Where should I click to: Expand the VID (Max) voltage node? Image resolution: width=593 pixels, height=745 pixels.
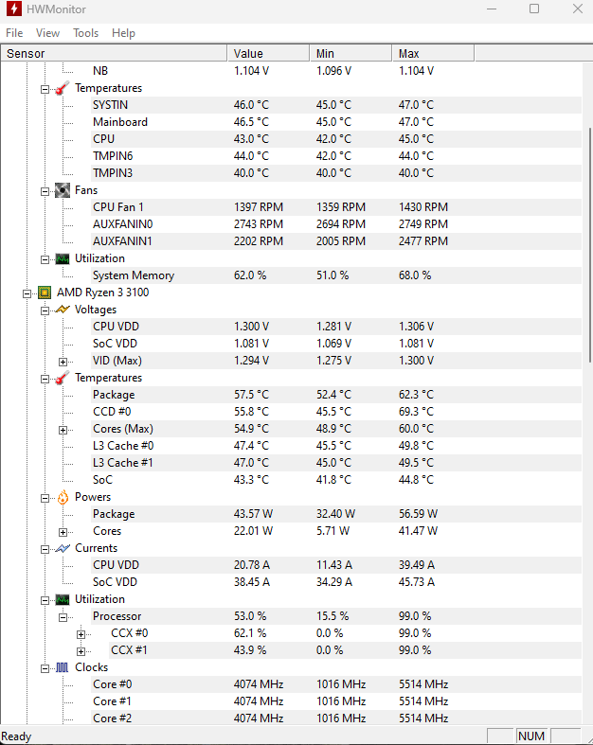point(63,362)
